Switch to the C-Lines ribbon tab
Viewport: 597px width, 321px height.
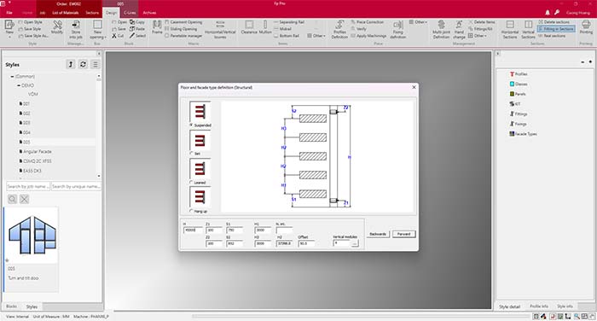pyautogui.click(x=130, y=13)
